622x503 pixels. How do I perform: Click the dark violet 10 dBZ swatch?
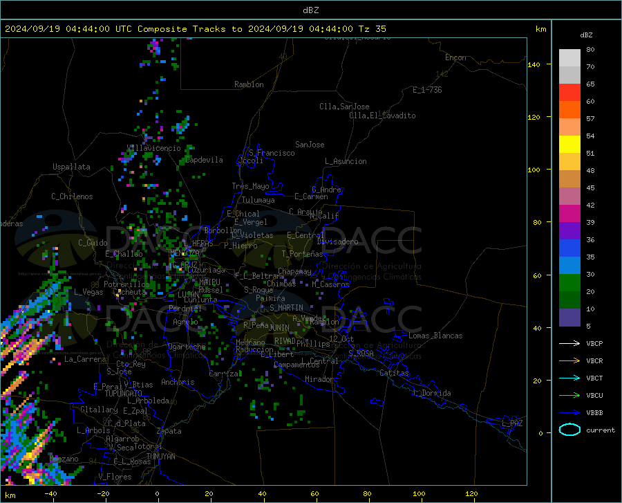pos(569,318)
